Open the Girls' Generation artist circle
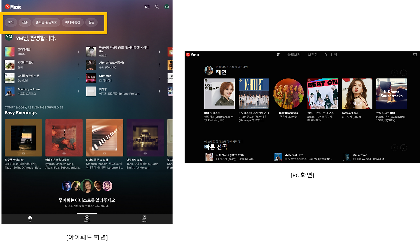The height and width of the screenshot is (245, 420). (288, 93)
